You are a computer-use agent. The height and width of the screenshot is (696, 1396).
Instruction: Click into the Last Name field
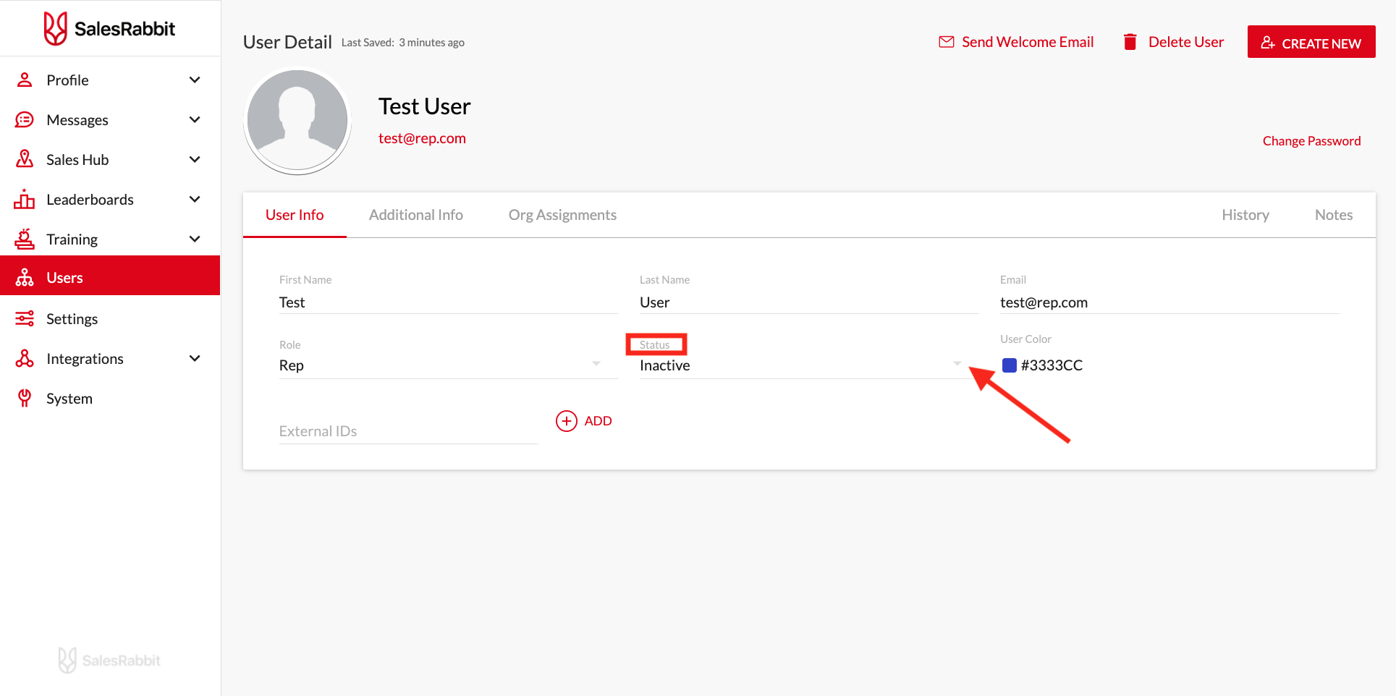[x=809, y=302]
